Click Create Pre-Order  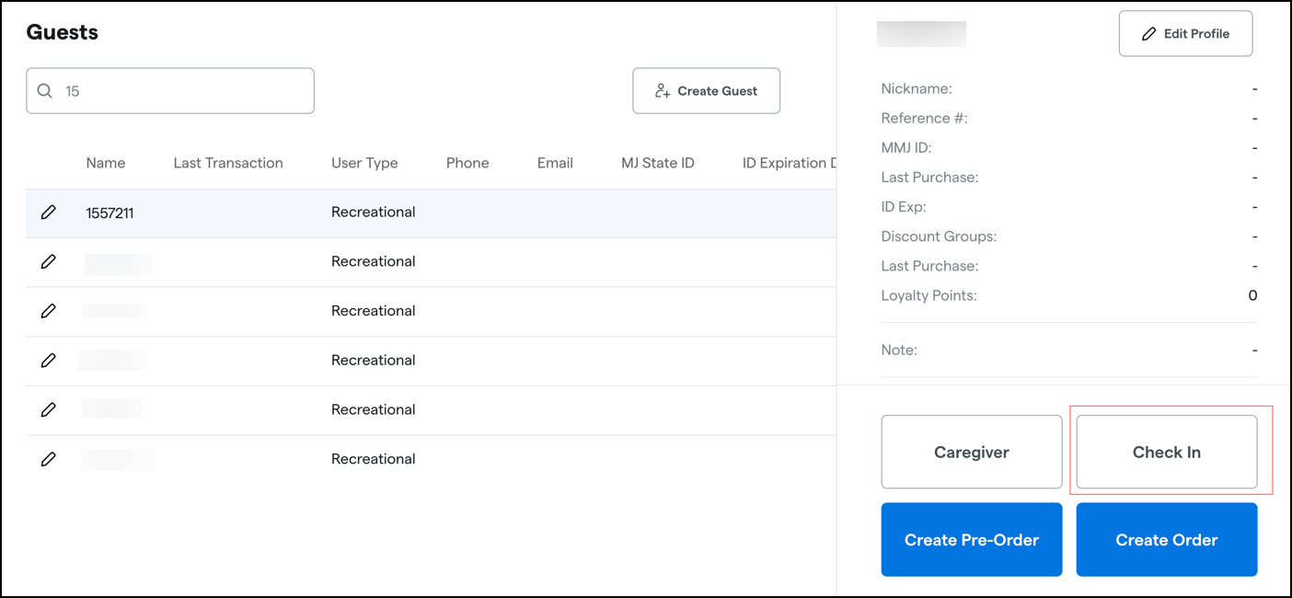tap(972, 539)
